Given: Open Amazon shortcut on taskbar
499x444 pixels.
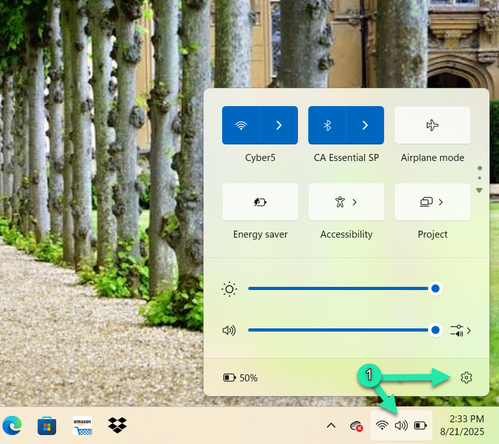Looking at the screenshot, I should tap(82, 426).
